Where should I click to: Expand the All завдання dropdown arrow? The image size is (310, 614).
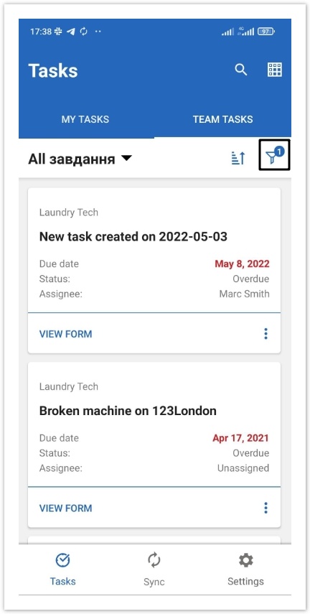point(126,159)
